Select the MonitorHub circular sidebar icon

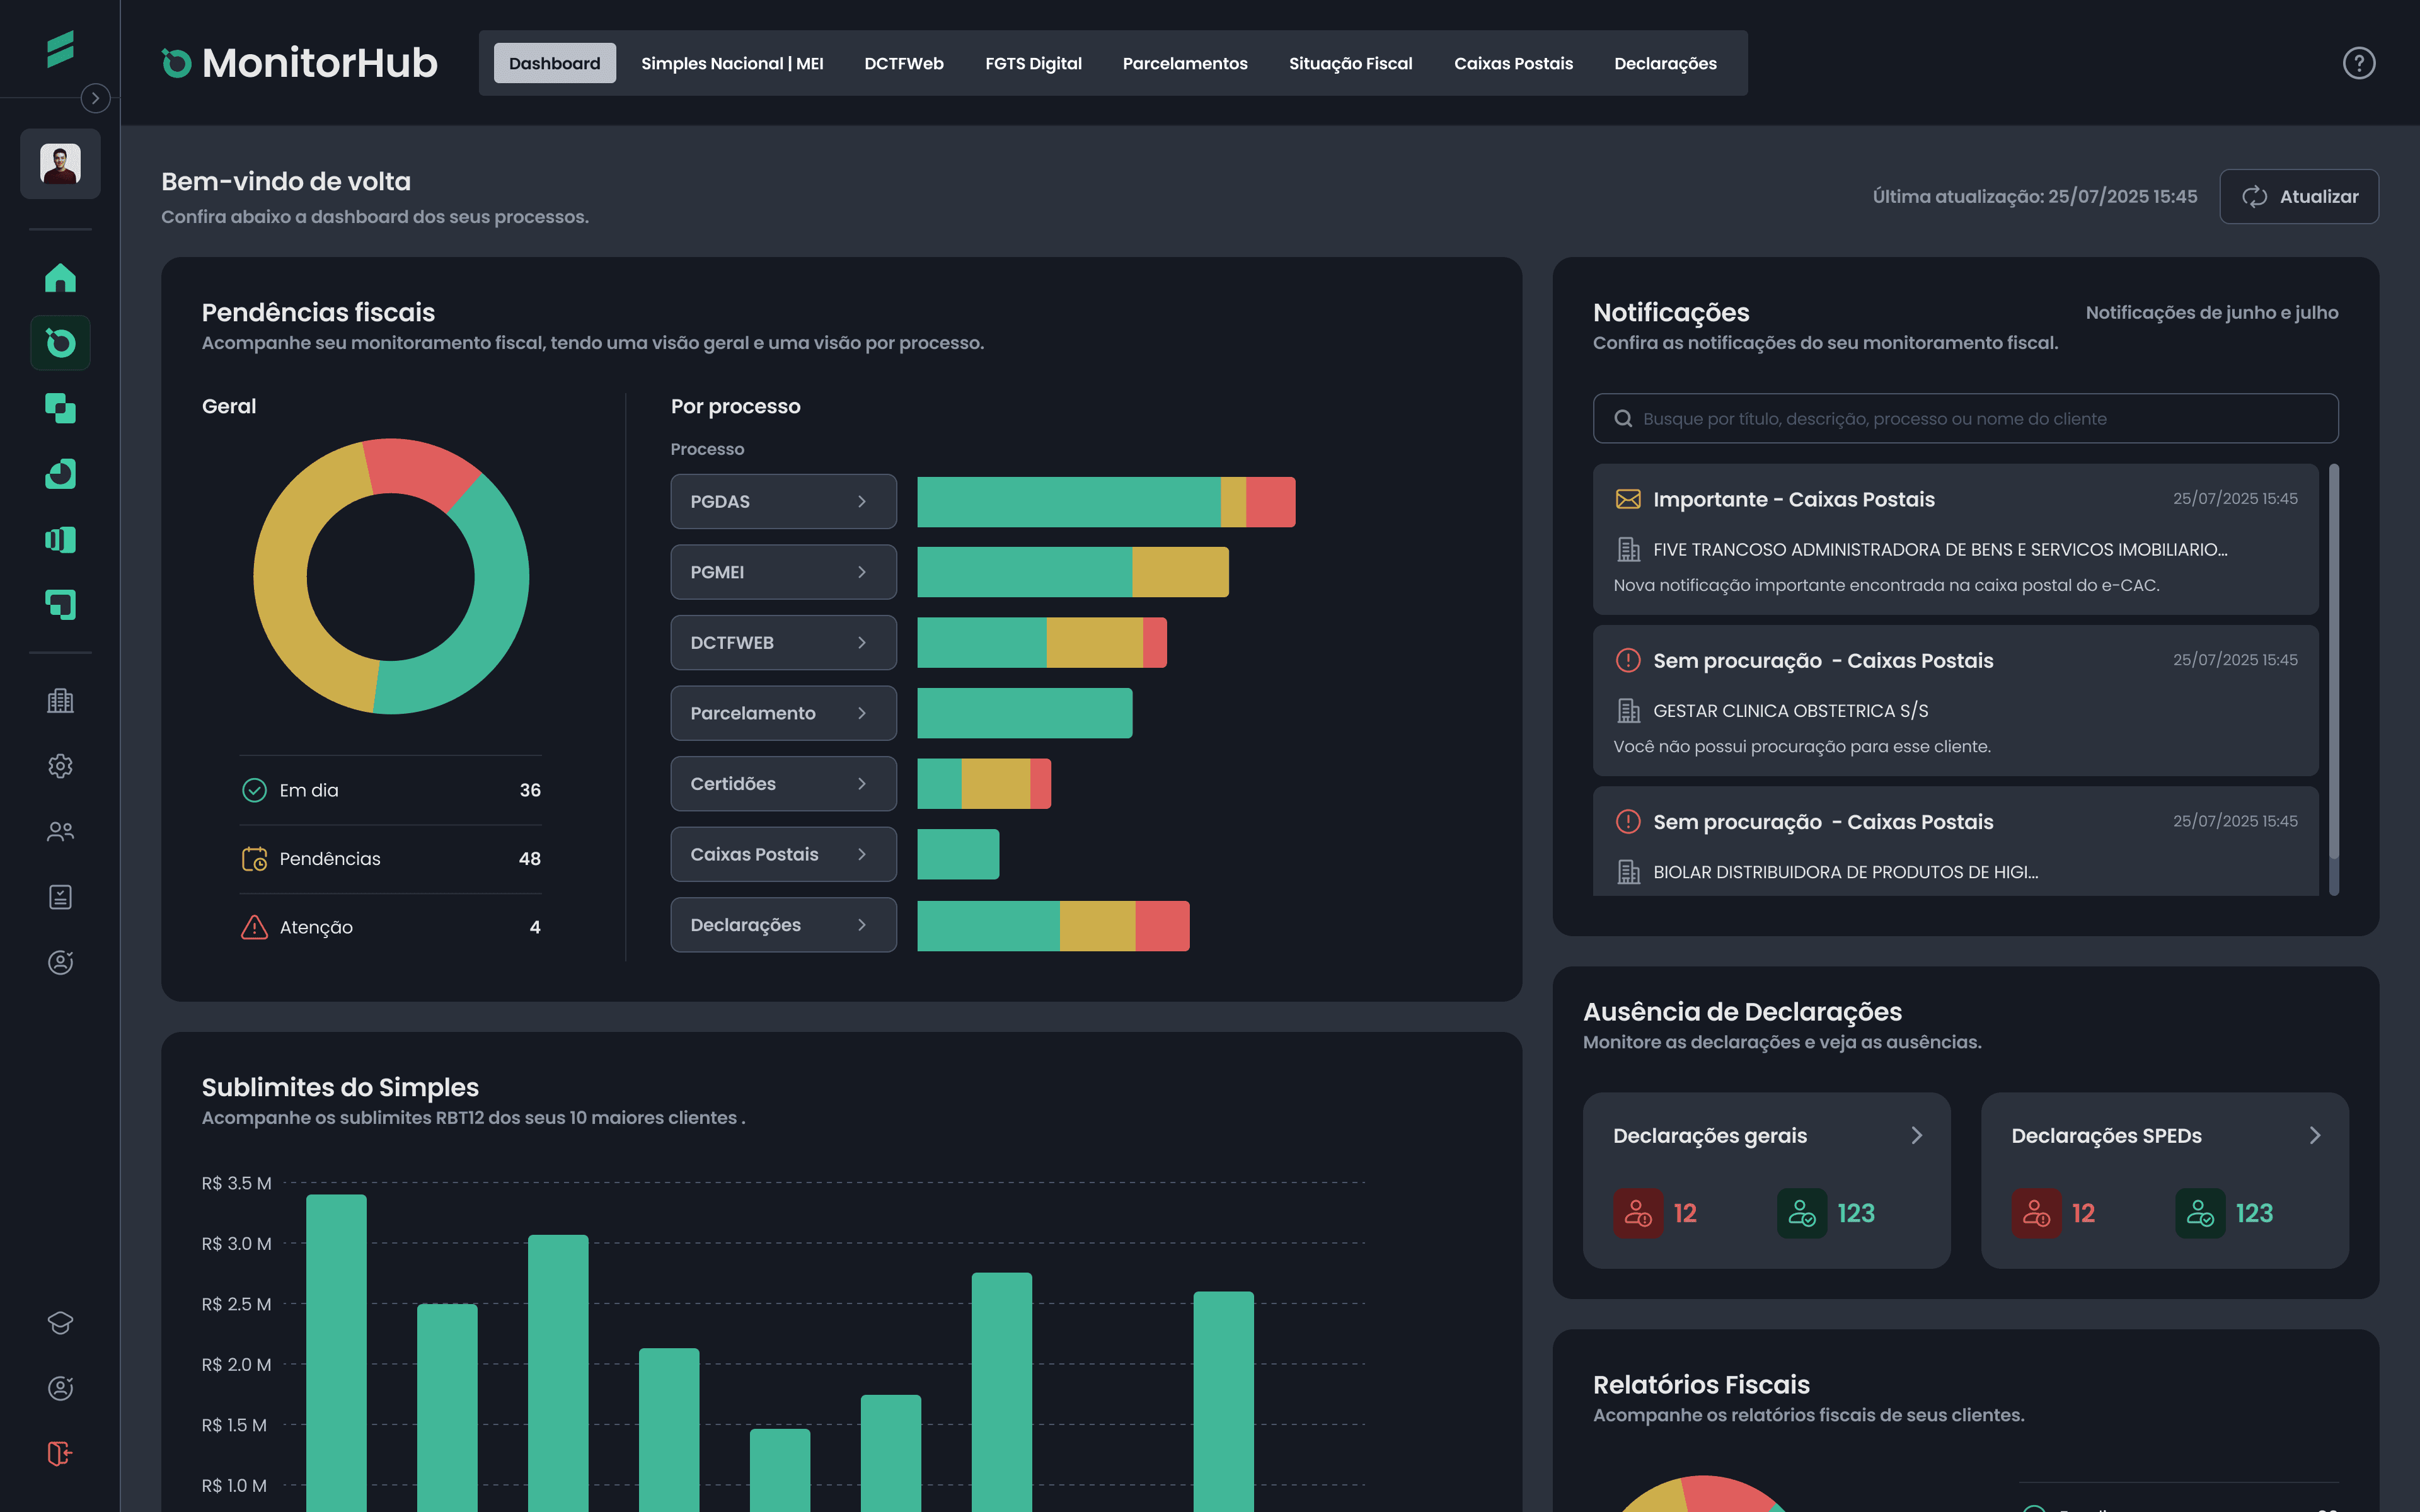pos(60,343)
